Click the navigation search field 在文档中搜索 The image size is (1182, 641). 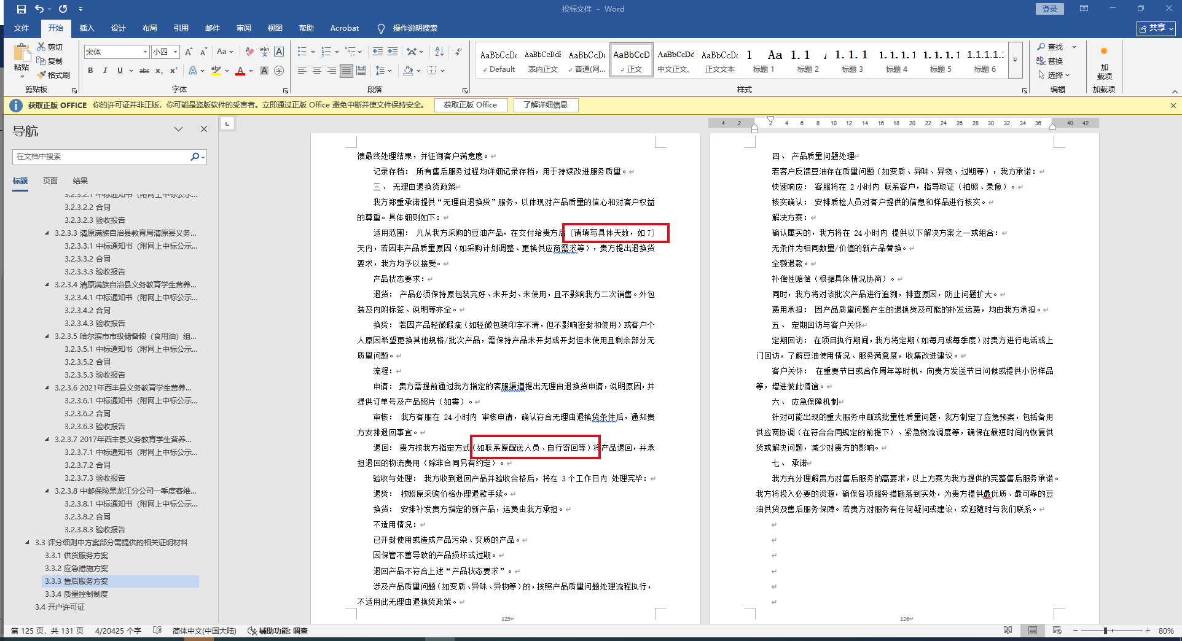point(101,157)
